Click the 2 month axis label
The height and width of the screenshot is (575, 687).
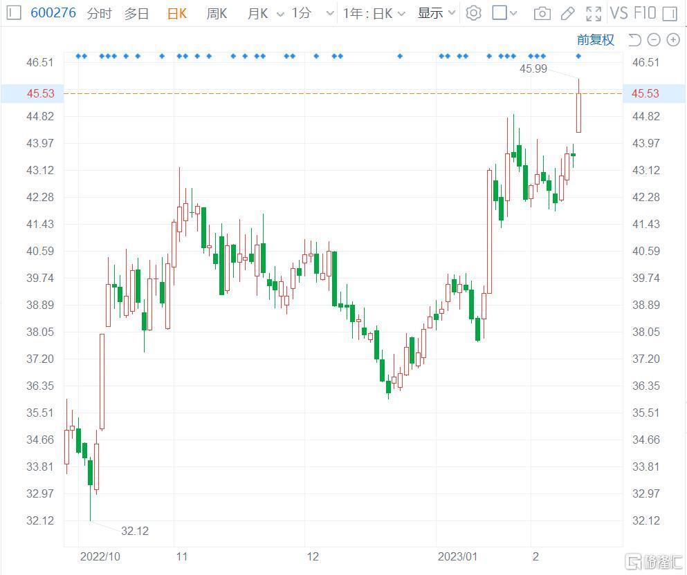coord(535,556)
